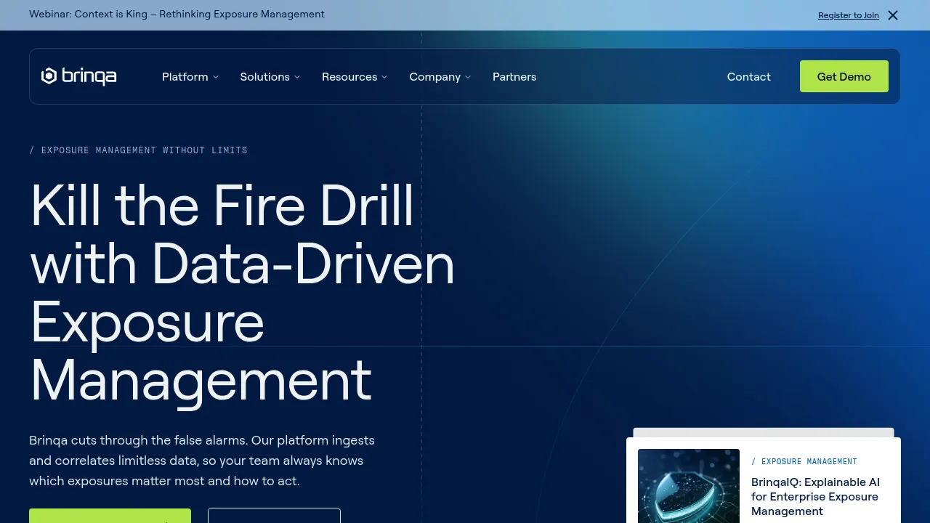Screen dimensions: 930x523
Task: Open the Resources menu
Action: tap(349, 77)
